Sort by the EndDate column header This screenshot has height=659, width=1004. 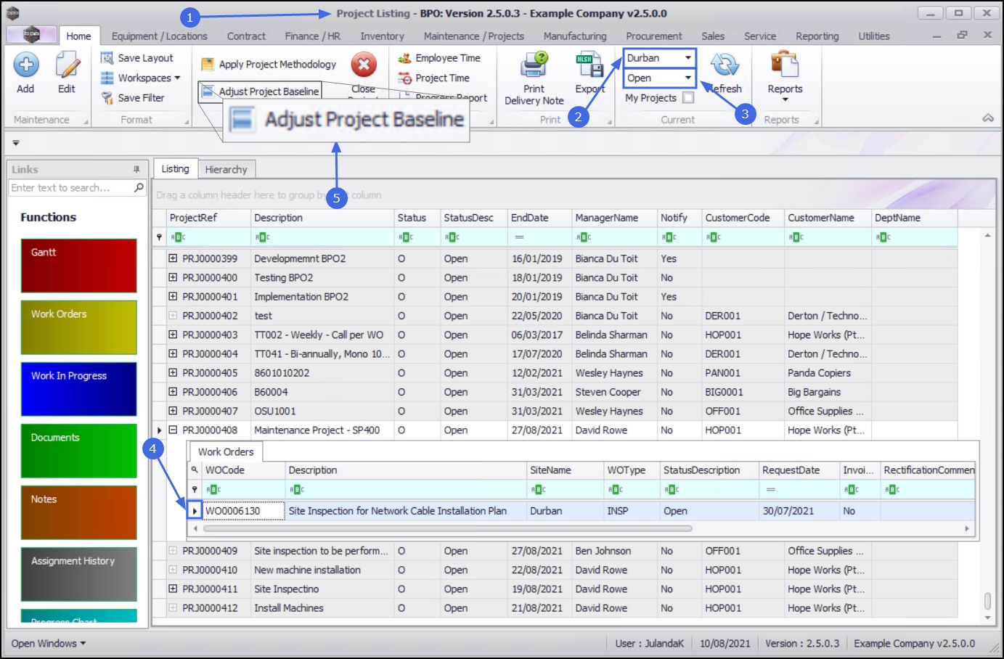click(539, 218)
